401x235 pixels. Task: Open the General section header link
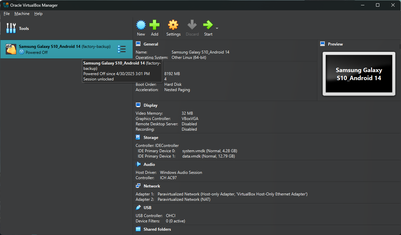click(x=151, y=44)
